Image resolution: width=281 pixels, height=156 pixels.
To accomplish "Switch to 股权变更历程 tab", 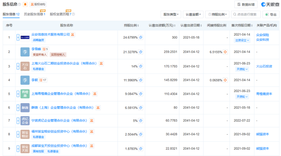I will (62, 14).
